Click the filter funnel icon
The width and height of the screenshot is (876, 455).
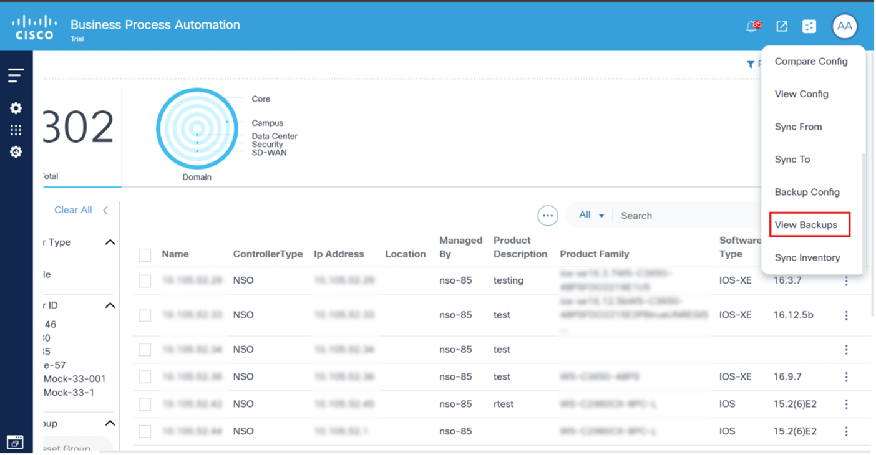point(751,64)
